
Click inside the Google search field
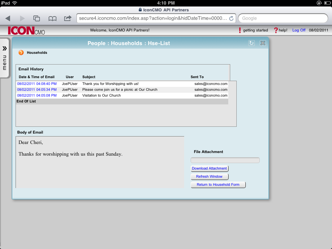click(x=283, y=18)
